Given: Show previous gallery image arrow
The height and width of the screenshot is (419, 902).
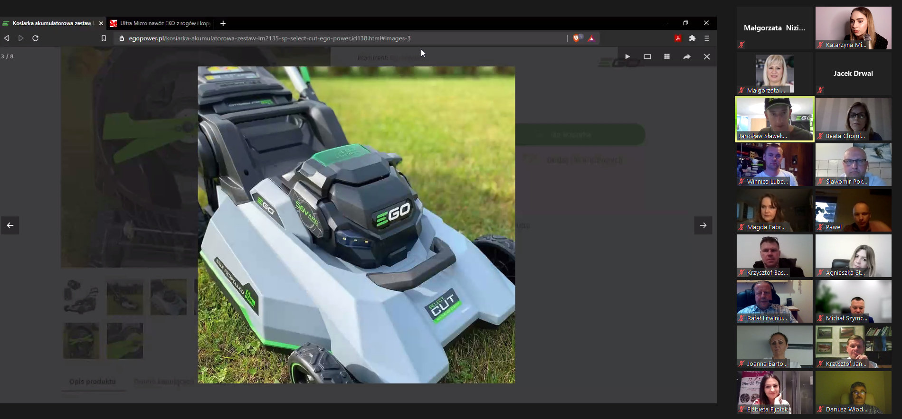Looking at the screenshot, I should [x=10, y=225].
